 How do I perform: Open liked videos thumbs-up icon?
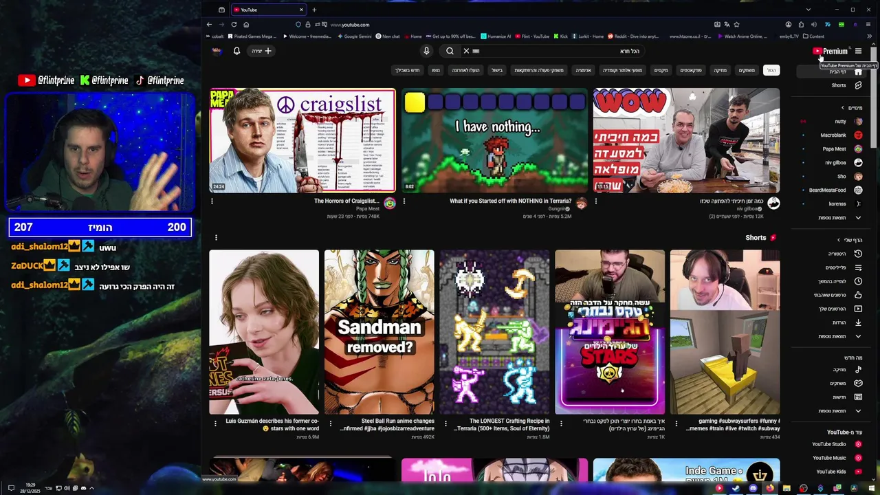tap(858, 295)
